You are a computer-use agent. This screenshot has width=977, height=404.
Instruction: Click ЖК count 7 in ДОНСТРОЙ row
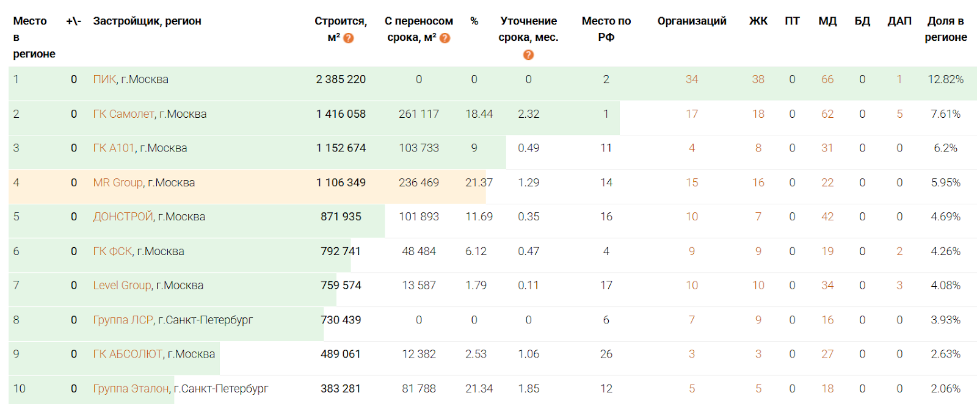pyautogui.click(x=758, y=217)
